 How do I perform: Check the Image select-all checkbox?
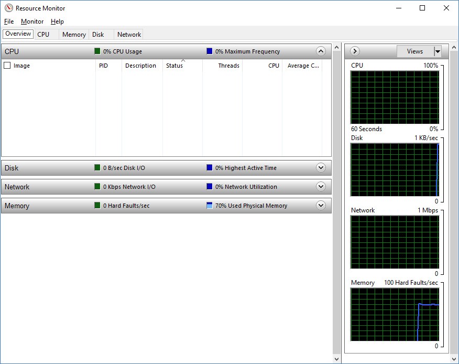7,66
